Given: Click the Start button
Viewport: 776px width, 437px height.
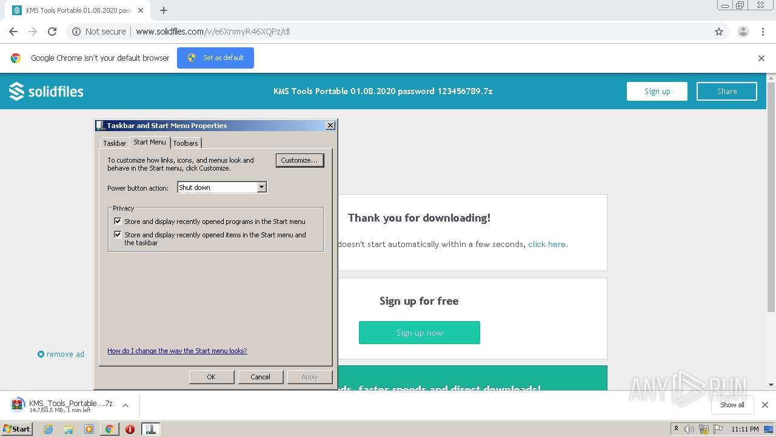Looking at the screenshot, I should (17, 429).
